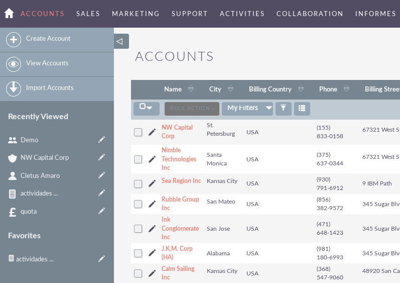The height and width of the screenshot is (283, 400).
Task: Open Demo in Recently Viewed
Action: coord(29,140)
